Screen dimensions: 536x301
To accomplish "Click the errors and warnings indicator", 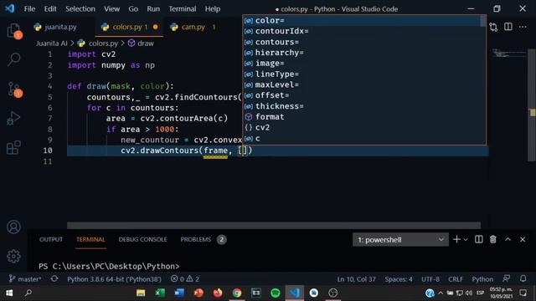I will coord(185,278).
